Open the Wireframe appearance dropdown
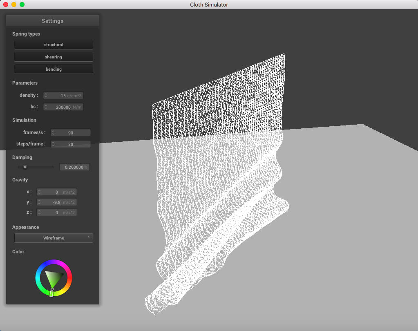 [x=54, y=238]
